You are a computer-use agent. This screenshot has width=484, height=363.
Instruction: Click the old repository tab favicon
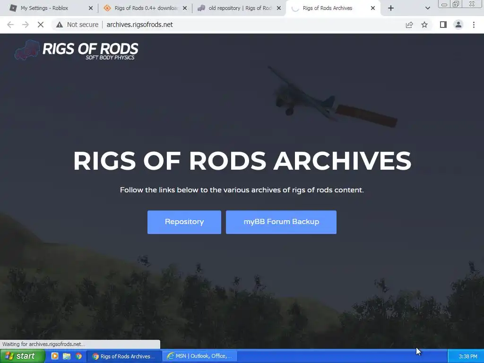[x=201, y=8]
